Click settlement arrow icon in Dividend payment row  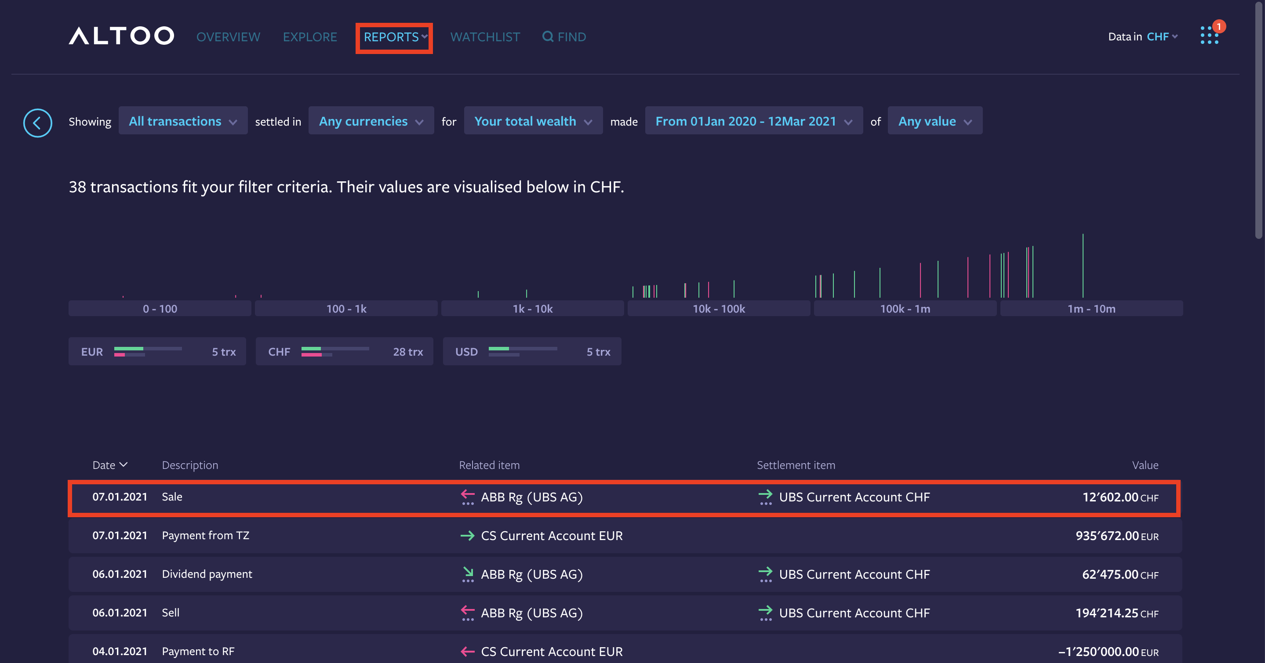(766, 574)
